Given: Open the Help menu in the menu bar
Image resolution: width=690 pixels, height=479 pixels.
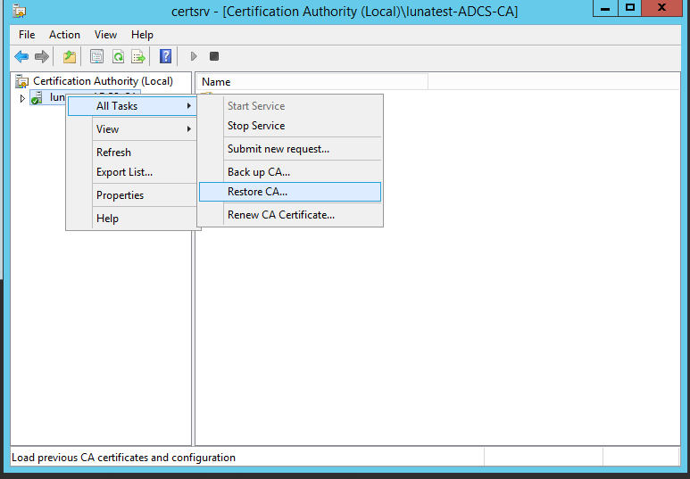Looking at the screenshot, I should click(142, 35).
